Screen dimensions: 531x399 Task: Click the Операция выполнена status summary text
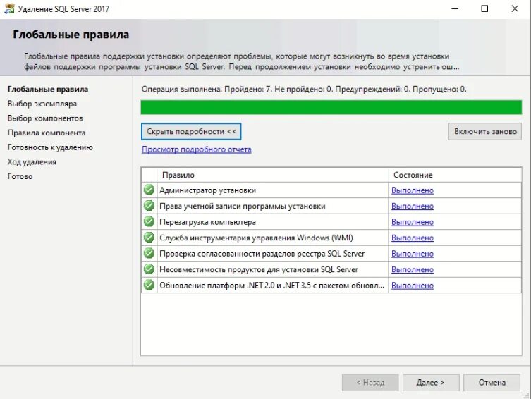coord(304,89)
